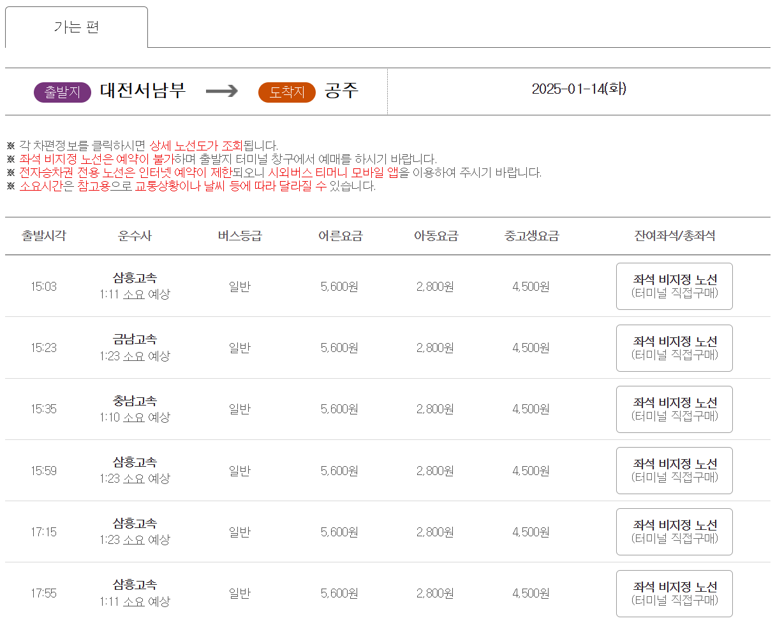Click the red 좌석 비지정 노선은 예약이 불가 notice
This screenshot has width=782, height=623.
click(96, 159)
